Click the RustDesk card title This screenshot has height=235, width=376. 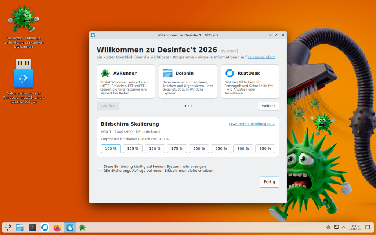(249, 73)
